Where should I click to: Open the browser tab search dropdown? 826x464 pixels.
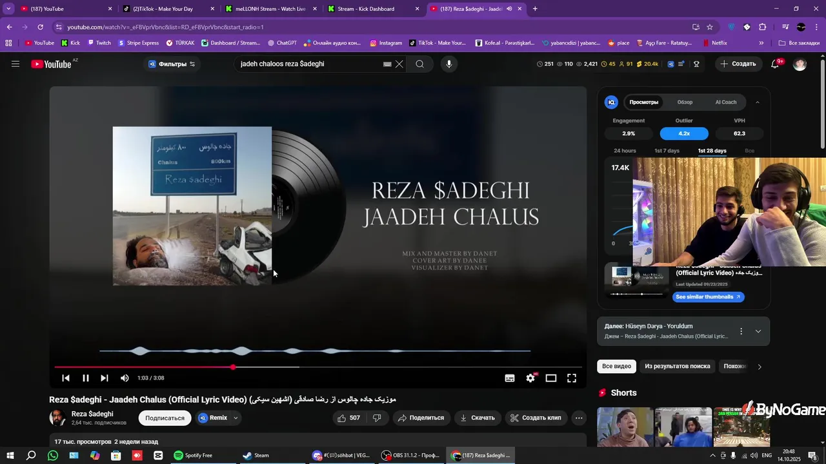(x=8, y=9)
